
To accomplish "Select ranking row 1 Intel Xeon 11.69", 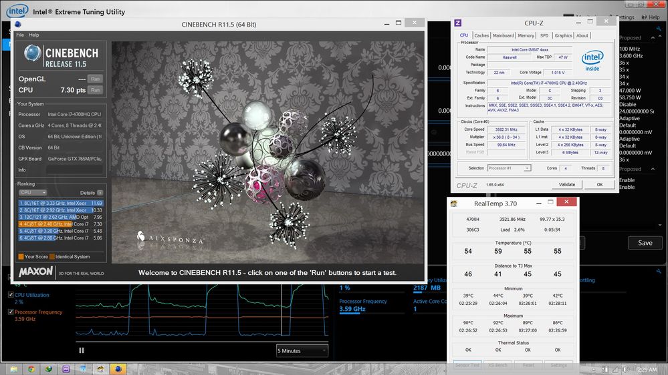I will pyautogui.click(x=60, y=204).
